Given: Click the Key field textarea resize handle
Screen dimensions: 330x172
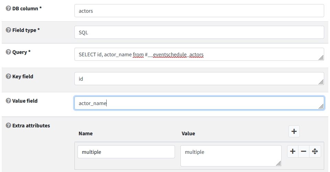Looking at the screenshot, I should (x=321, y=82).
